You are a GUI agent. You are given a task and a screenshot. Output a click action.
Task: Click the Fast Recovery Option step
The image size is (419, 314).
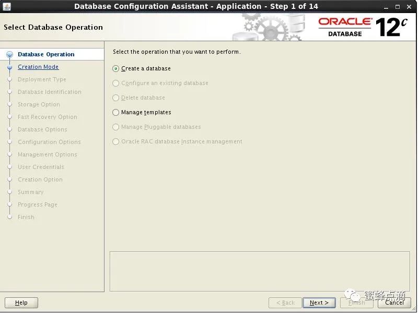click(x=48, y=117)
